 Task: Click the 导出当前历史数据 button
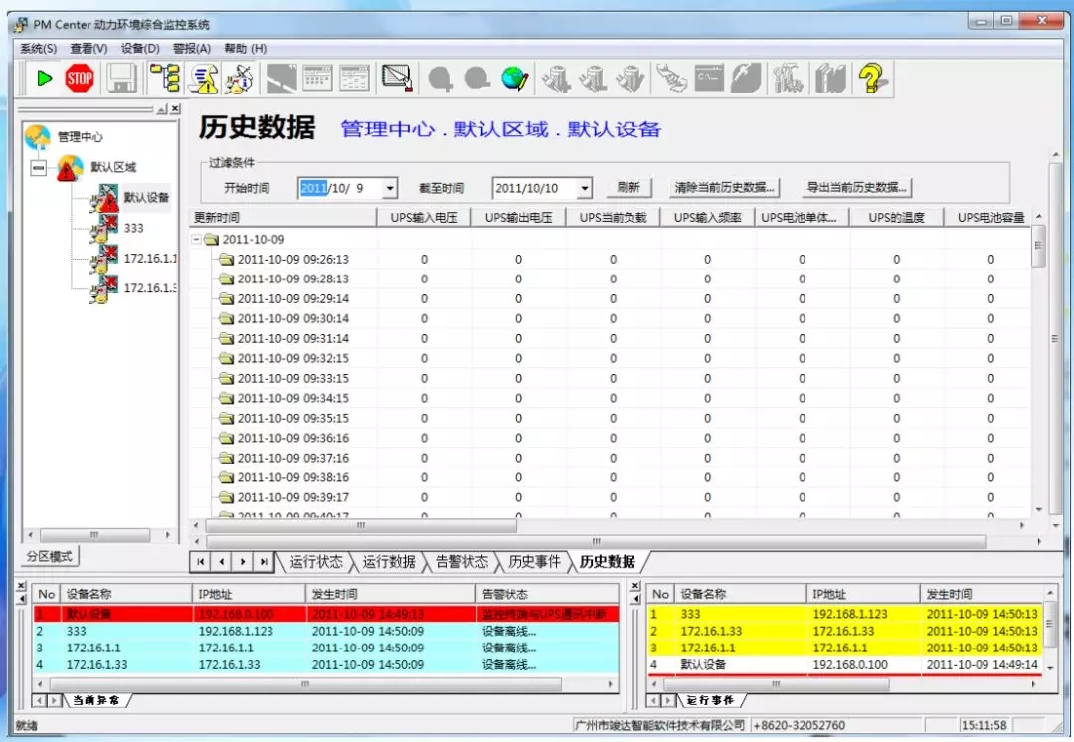tap(855, 187)
